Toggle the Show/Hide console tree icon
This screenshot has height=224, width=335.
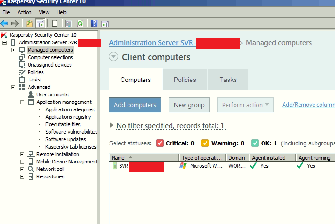tap(40, 23)
